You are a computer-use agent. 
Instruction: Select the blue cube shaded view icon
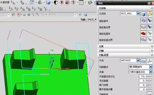tap(48, 3)
